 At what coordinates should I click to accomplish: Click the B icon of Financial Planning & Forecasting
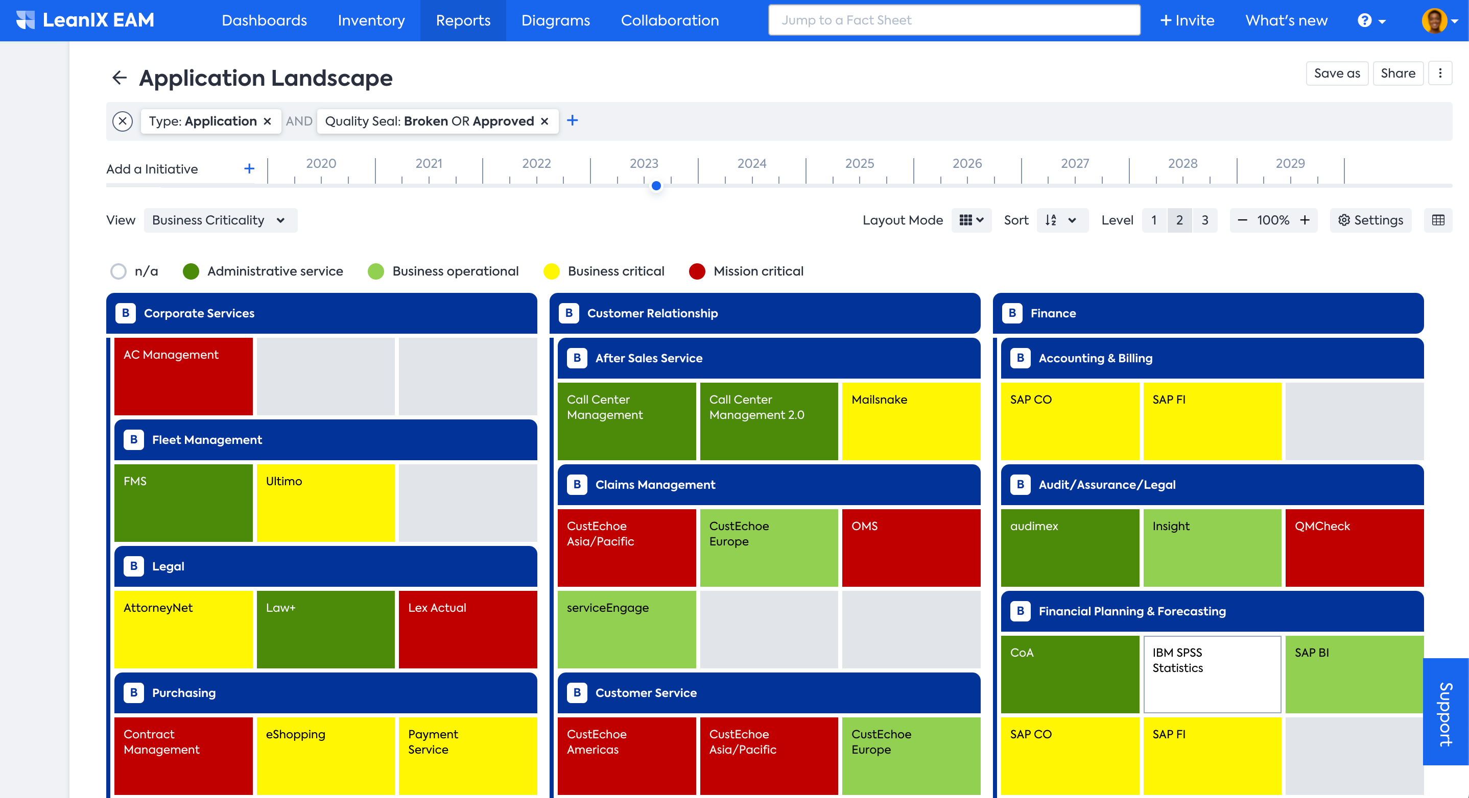(x=1020, y=611)
